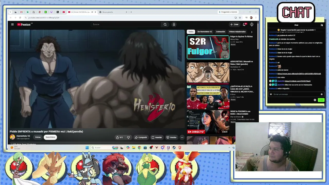Click the Crear button
Screen dimensions: 329x185
tap(234, 24)
